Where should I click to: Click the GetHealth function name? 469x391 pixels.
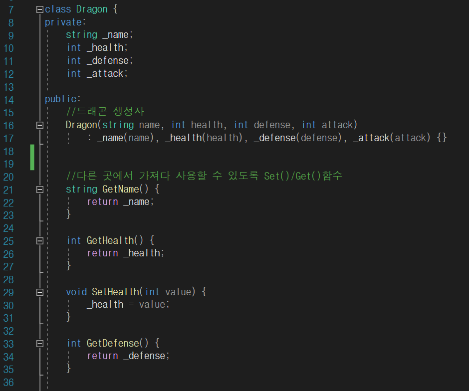tap(110, 241)
